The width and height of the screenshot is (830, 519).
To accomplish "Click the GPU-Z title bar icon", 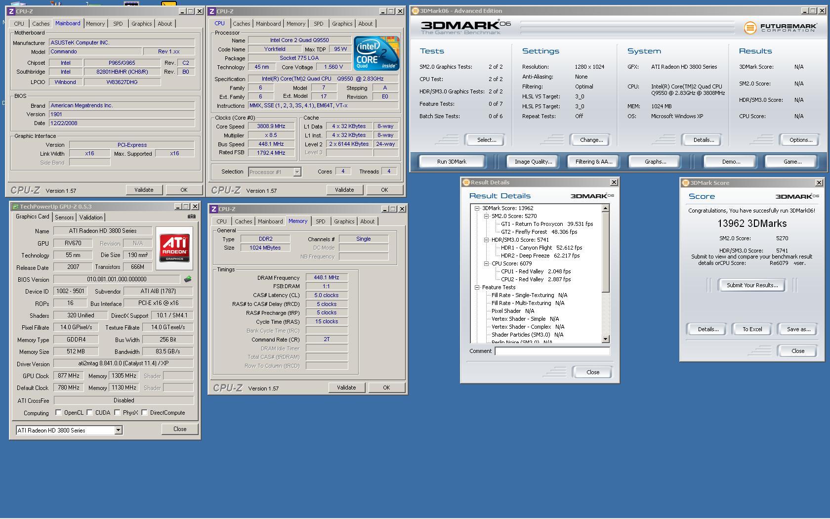I will (x=15, y=207).
